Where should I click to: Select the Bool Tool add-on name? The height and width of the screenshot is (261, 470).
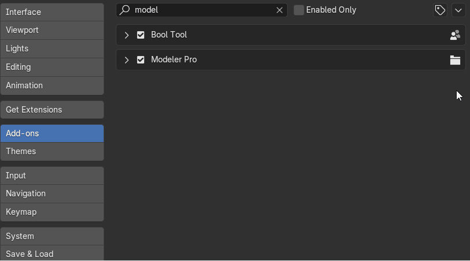[169, 35]
